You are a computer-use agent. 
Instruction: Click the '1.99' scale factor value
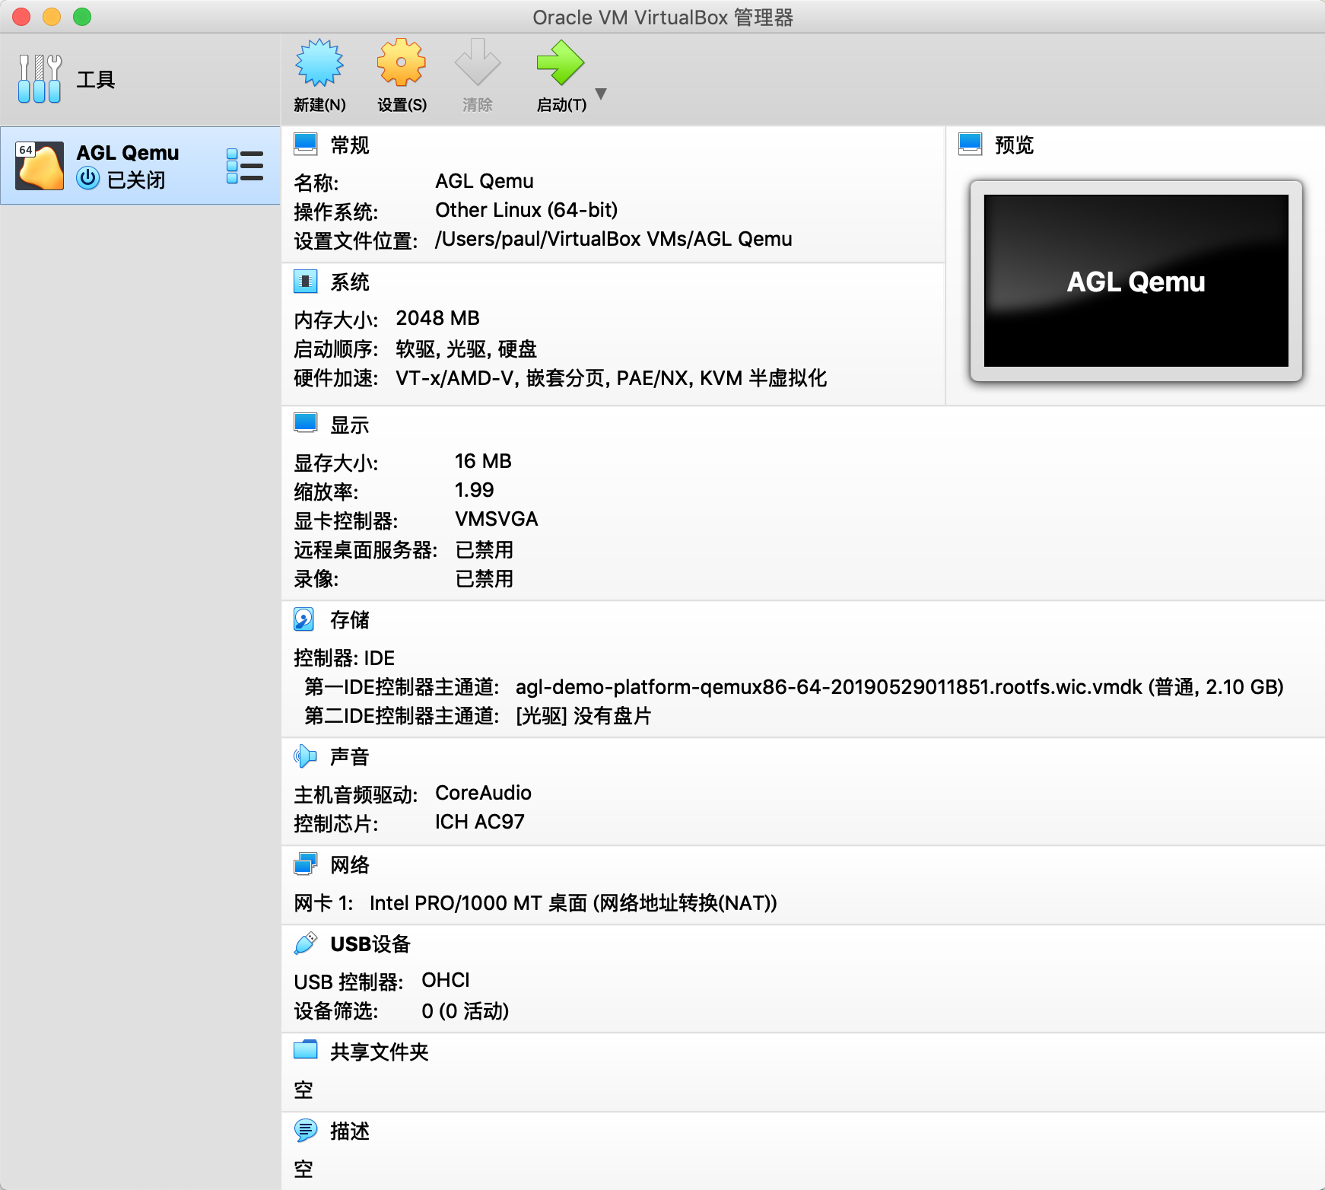click(x=474, y=490)
